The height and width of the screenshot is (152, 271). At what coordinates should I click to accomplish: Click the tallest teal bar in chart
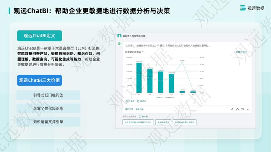click(139, 78)
